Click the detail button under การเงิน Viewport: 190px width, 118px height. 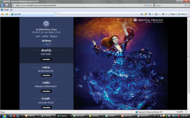point(46,91)
